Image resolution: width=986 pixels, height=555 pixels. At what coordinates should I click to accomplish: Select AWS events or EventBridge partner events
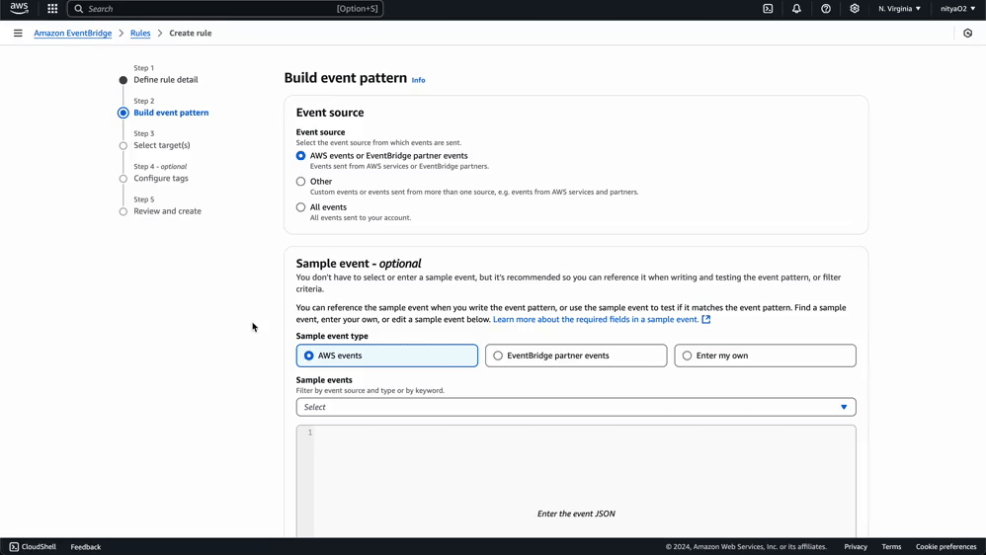300,156
